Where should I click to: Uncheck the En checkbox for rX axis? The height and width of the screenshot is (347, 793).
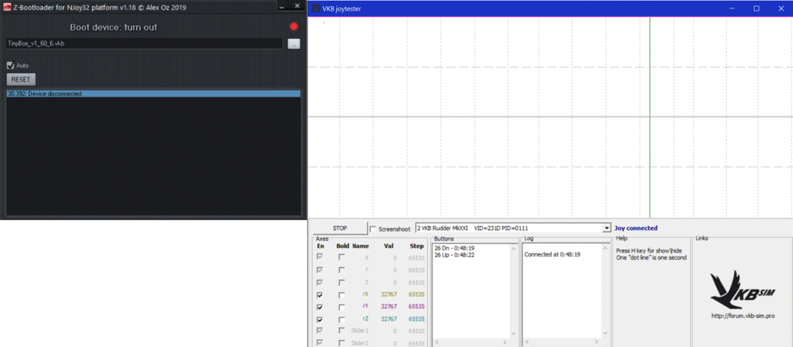pos(320,295)
